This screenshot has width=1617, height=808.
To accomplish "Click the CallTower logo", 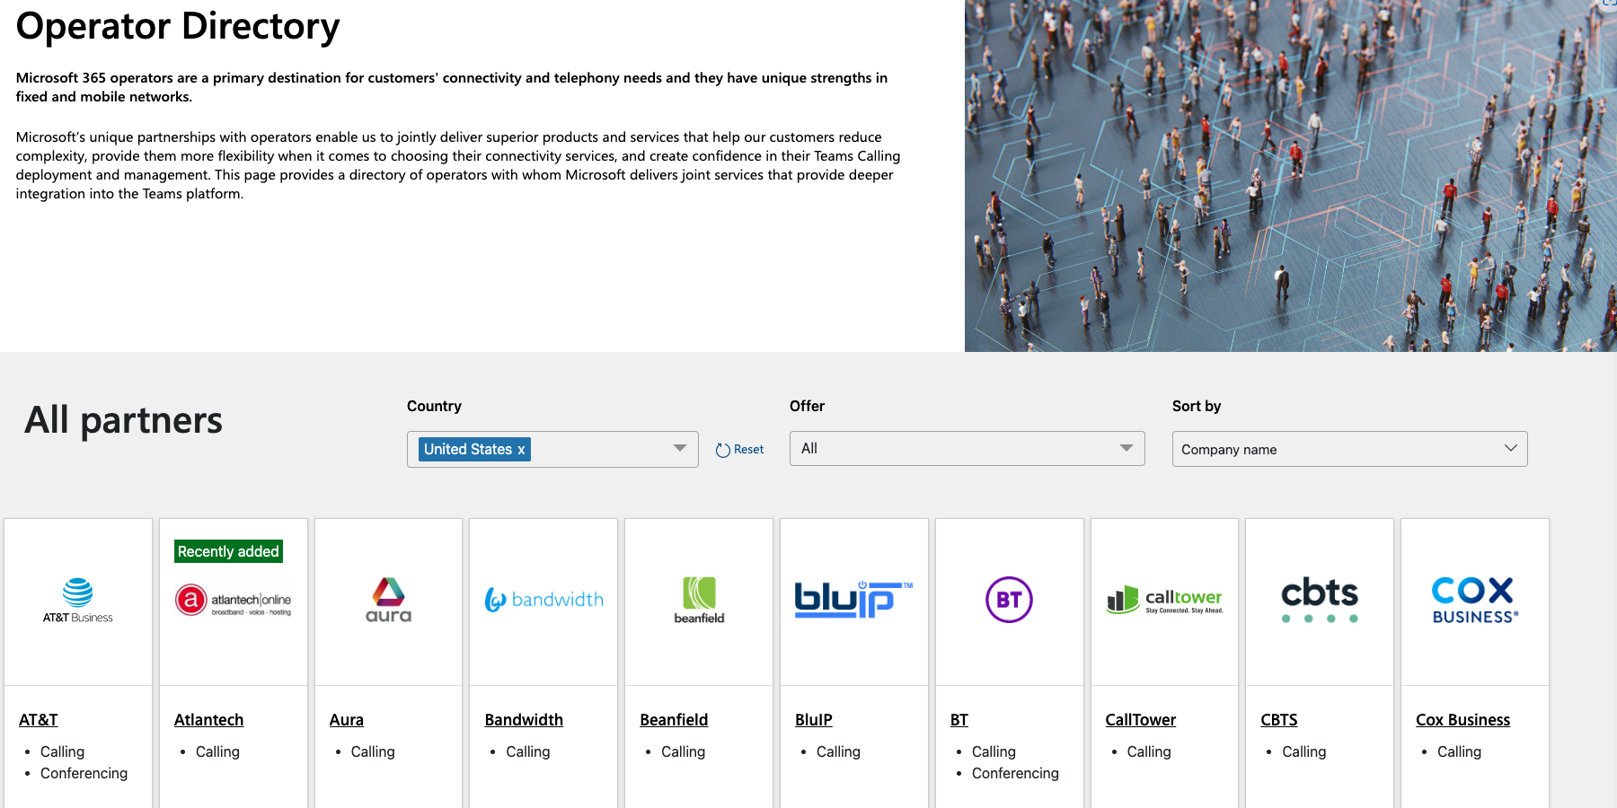I will point(1164,600).
